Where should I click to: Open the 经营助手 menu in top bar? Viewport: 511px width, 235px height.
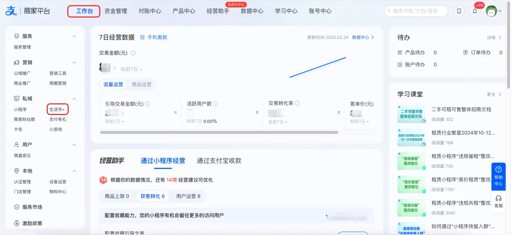pyautogui.click(x=218, y=11)
